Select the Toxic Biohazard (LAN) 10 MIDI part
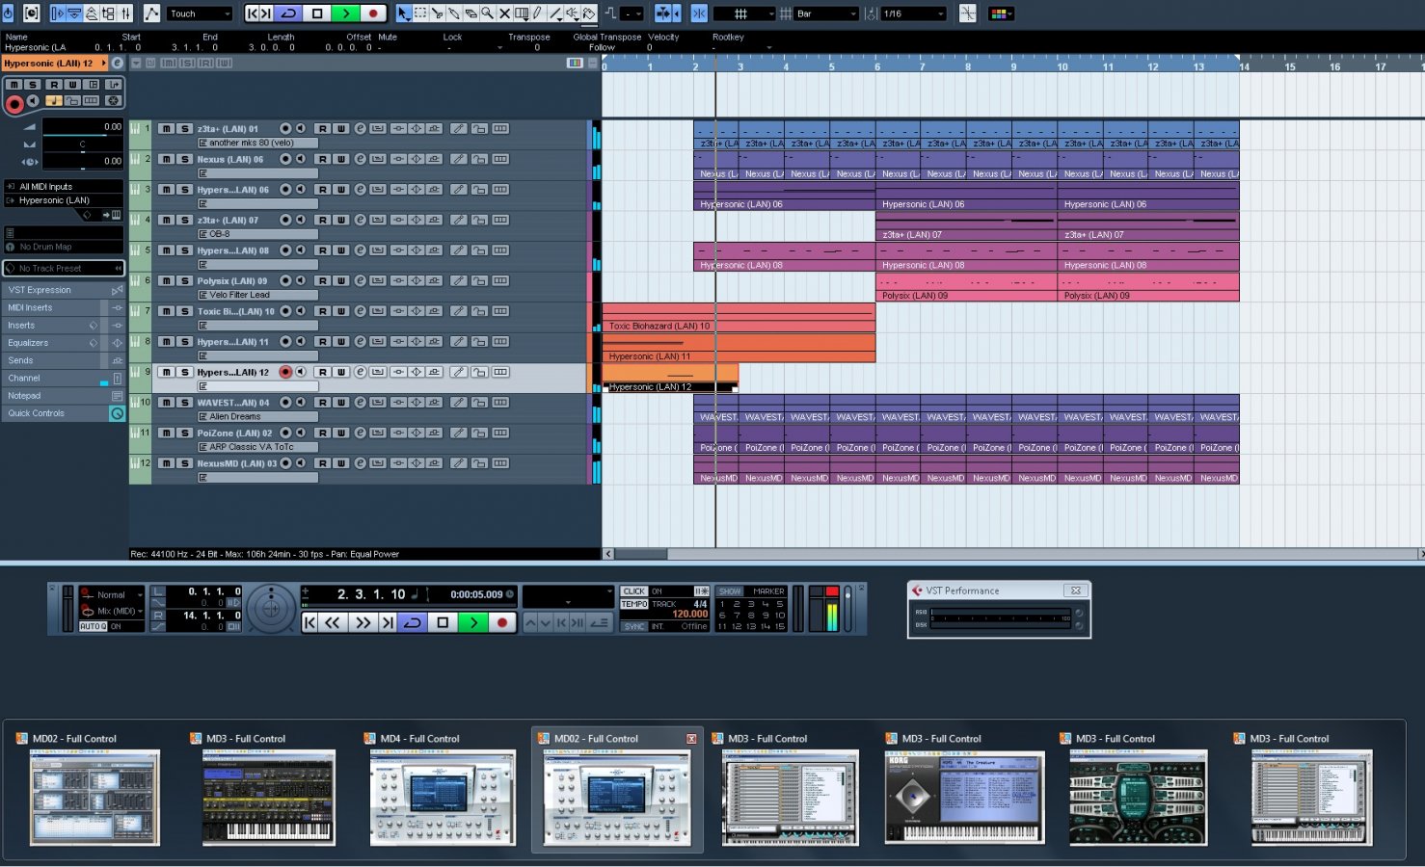This screenshot has height=867, width=1425. coord(739,318)
